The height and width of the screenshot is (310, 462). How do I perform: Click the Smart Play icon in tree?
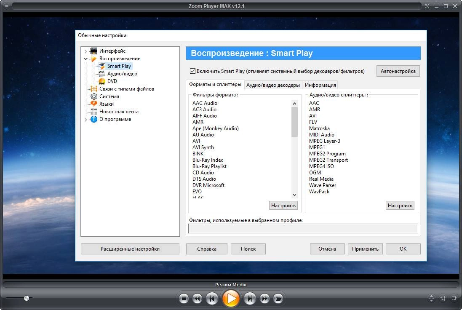click(x=102, y=66)
